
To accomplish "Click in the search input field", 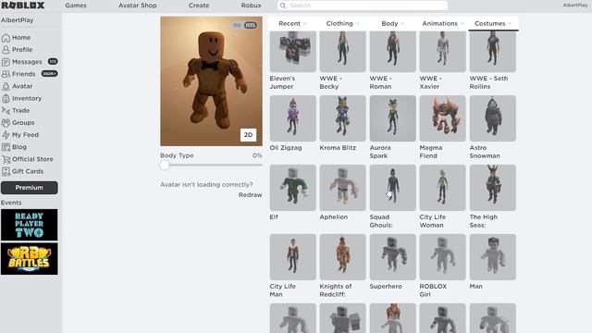I will (x=363, y=6).
